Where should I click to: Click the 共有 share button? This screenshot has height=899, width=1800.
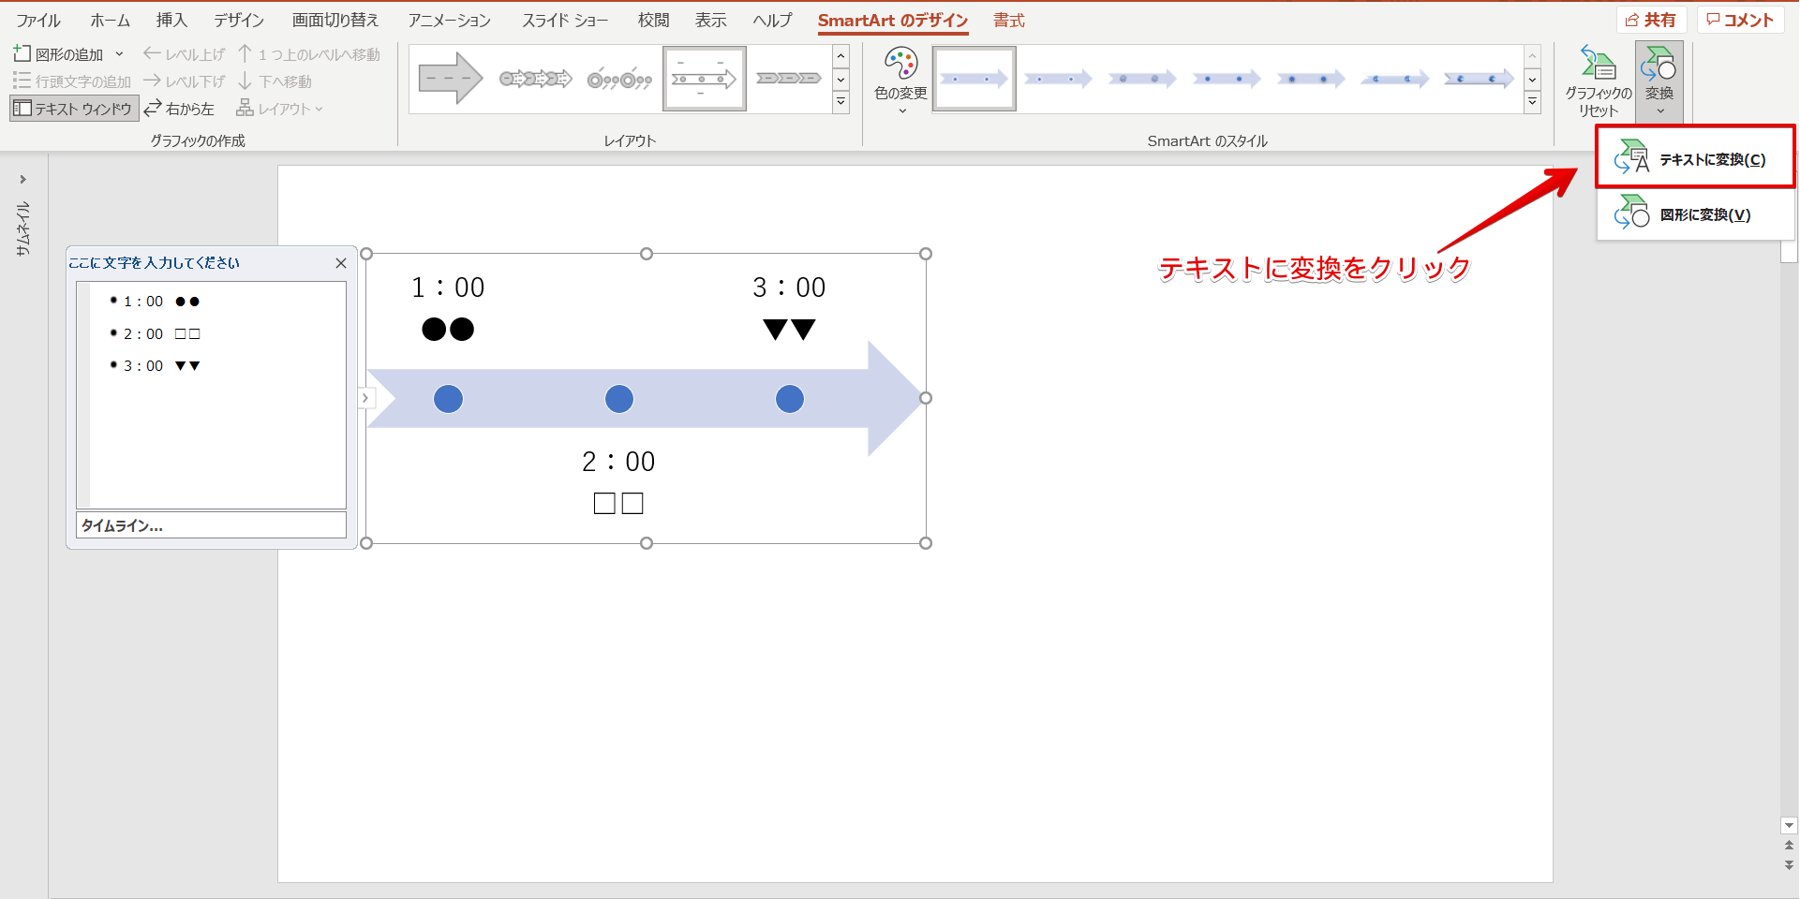[1651, 20]
